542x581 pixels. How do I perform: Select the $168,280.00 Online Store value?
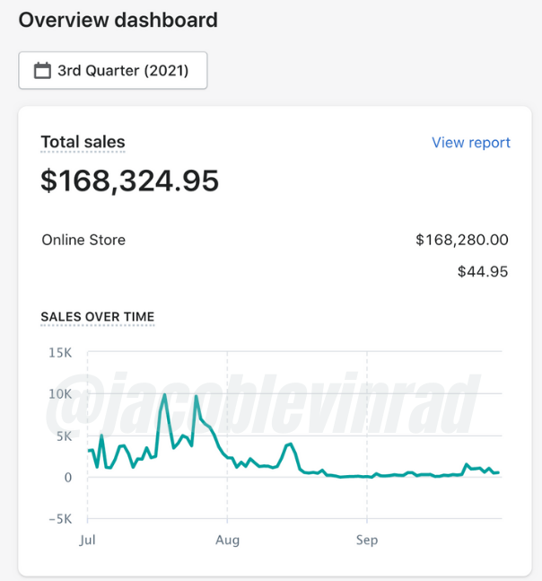pos(461,240)
